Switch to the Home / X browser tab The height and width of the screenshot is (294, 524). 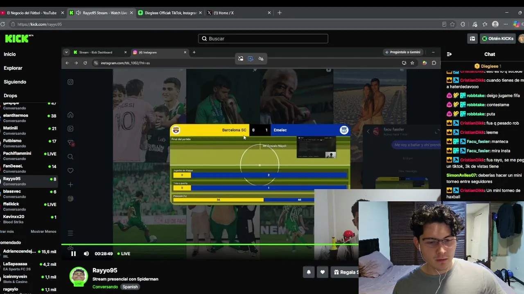pyautogui.click(x=239, y=13)
